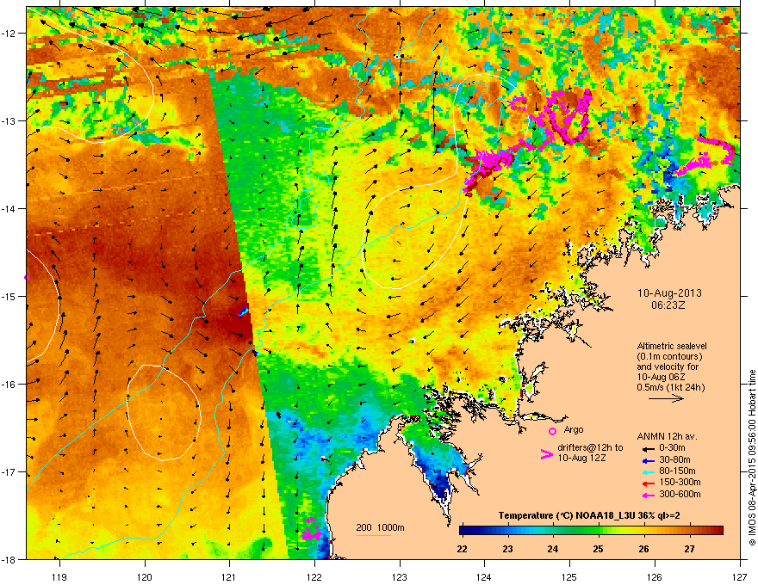Click the latitude axis label -13

[9, 120]
